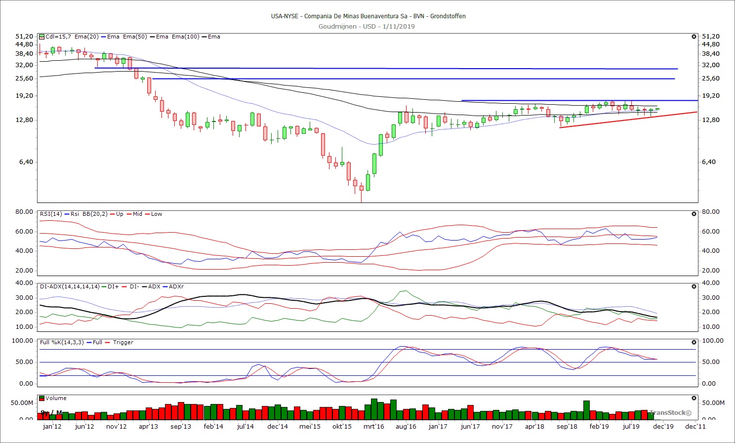The image size is (735, 443).
Task: Click the feb'19 date label
Action: point(599,427)
